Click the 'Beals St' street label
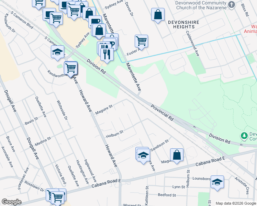Viewport: 257px width, 206px height. [x=31, y=121]
